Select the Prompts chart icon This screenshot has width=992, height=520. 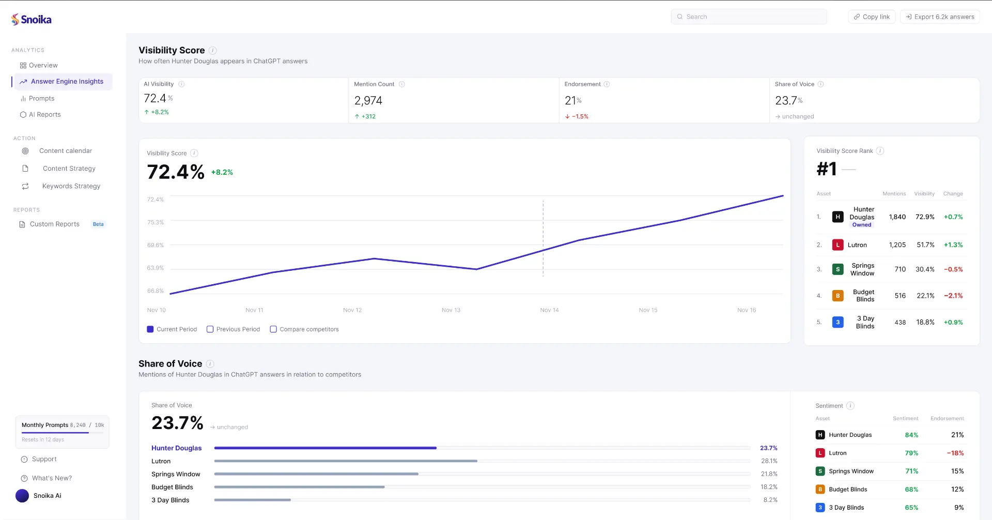coord(23,98)
